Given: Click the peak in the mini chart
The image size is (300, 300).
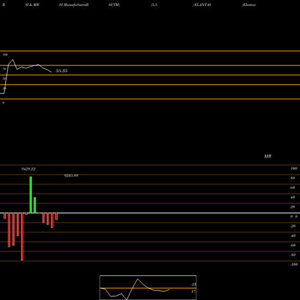Looking at the screenshot, I should click(137, 279).
